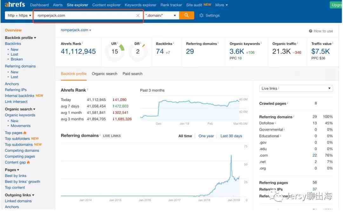Clear the domain search field

click(138, 16)
